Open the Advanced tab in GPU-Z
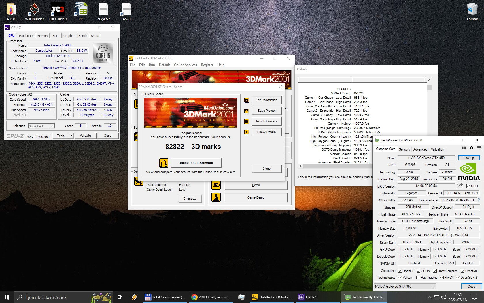Viewport: 484px width, 303px height. pyautogui.click(x=420, y=149)
